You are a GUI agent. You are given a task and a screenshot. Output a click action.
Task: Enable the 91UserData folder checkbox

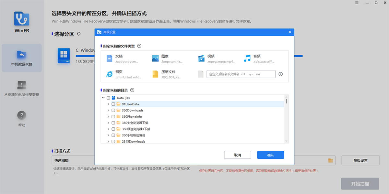[x=113, y=104]
